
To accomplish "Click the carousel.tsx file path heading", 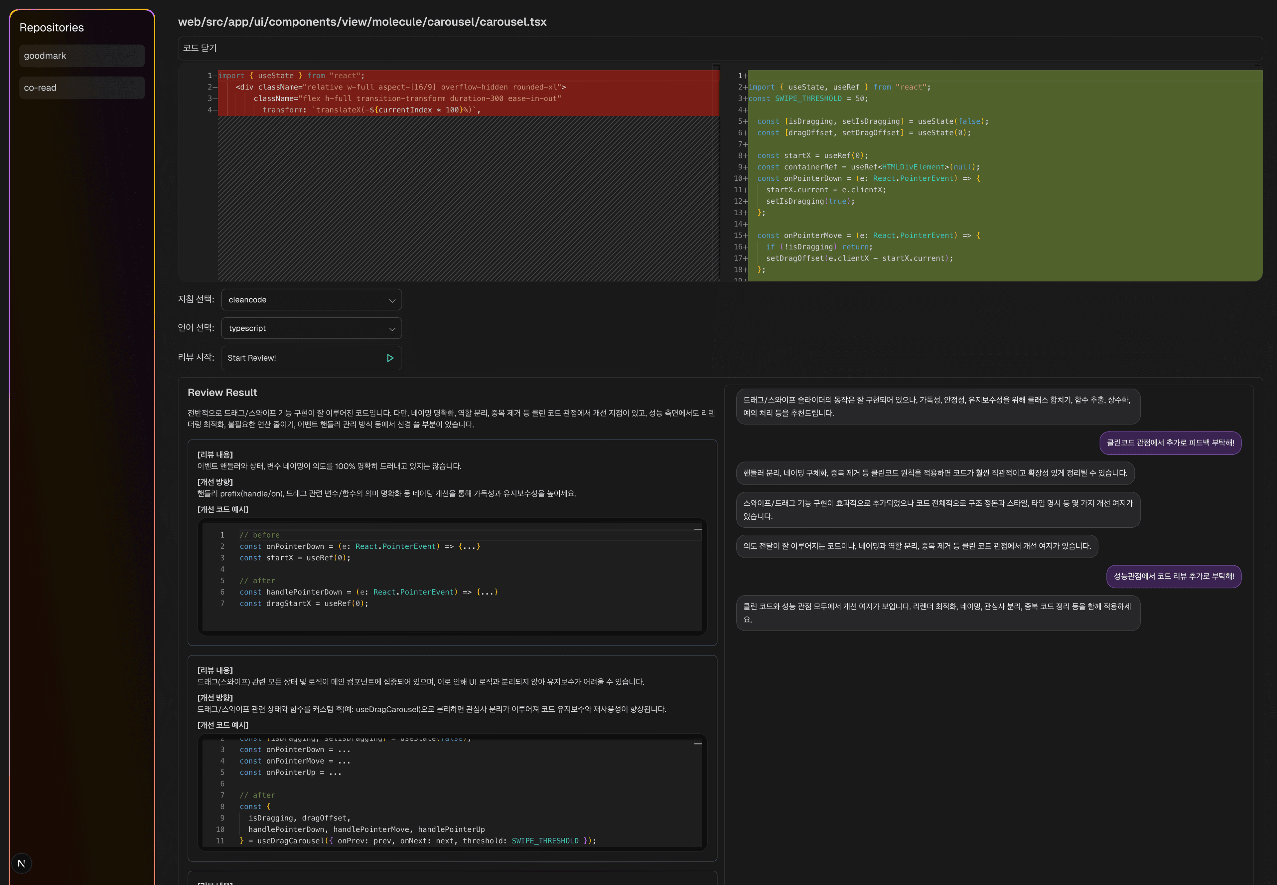I will (362, 22).
